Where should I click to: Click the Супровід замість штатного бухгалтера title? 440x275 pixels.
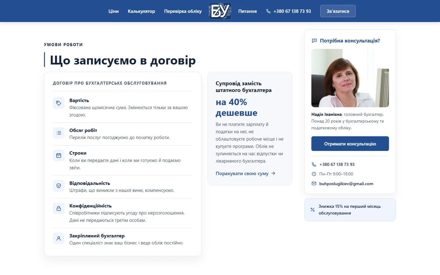[x=244, y=87]
